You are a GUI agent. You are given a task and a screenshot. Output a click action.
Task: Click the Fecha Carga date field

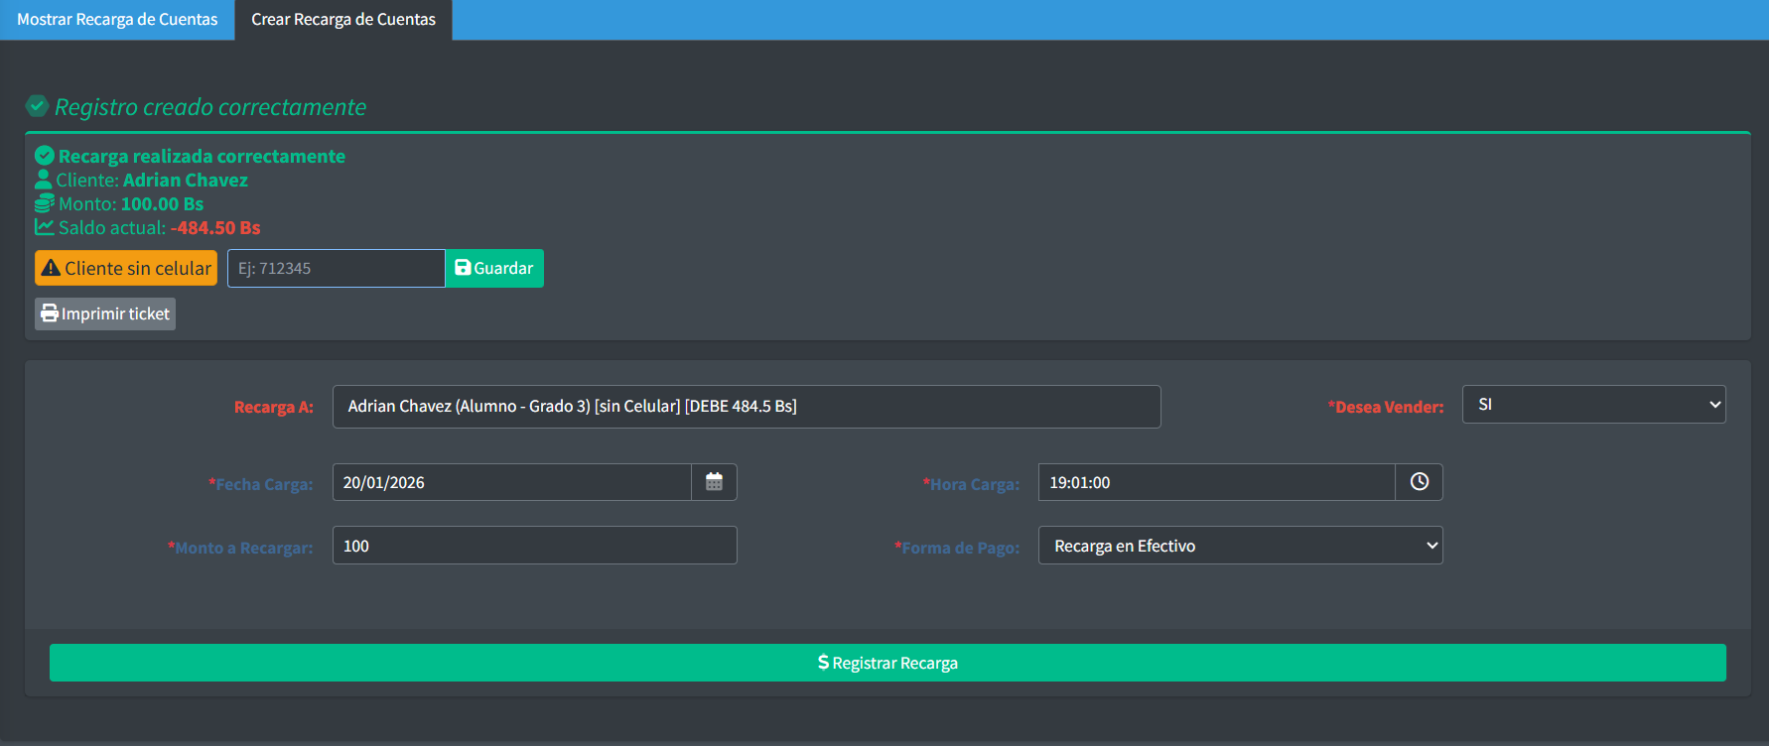point(511,482)
